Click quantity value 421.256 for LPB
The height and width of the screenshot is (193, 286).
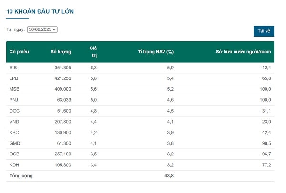[63, 78]
